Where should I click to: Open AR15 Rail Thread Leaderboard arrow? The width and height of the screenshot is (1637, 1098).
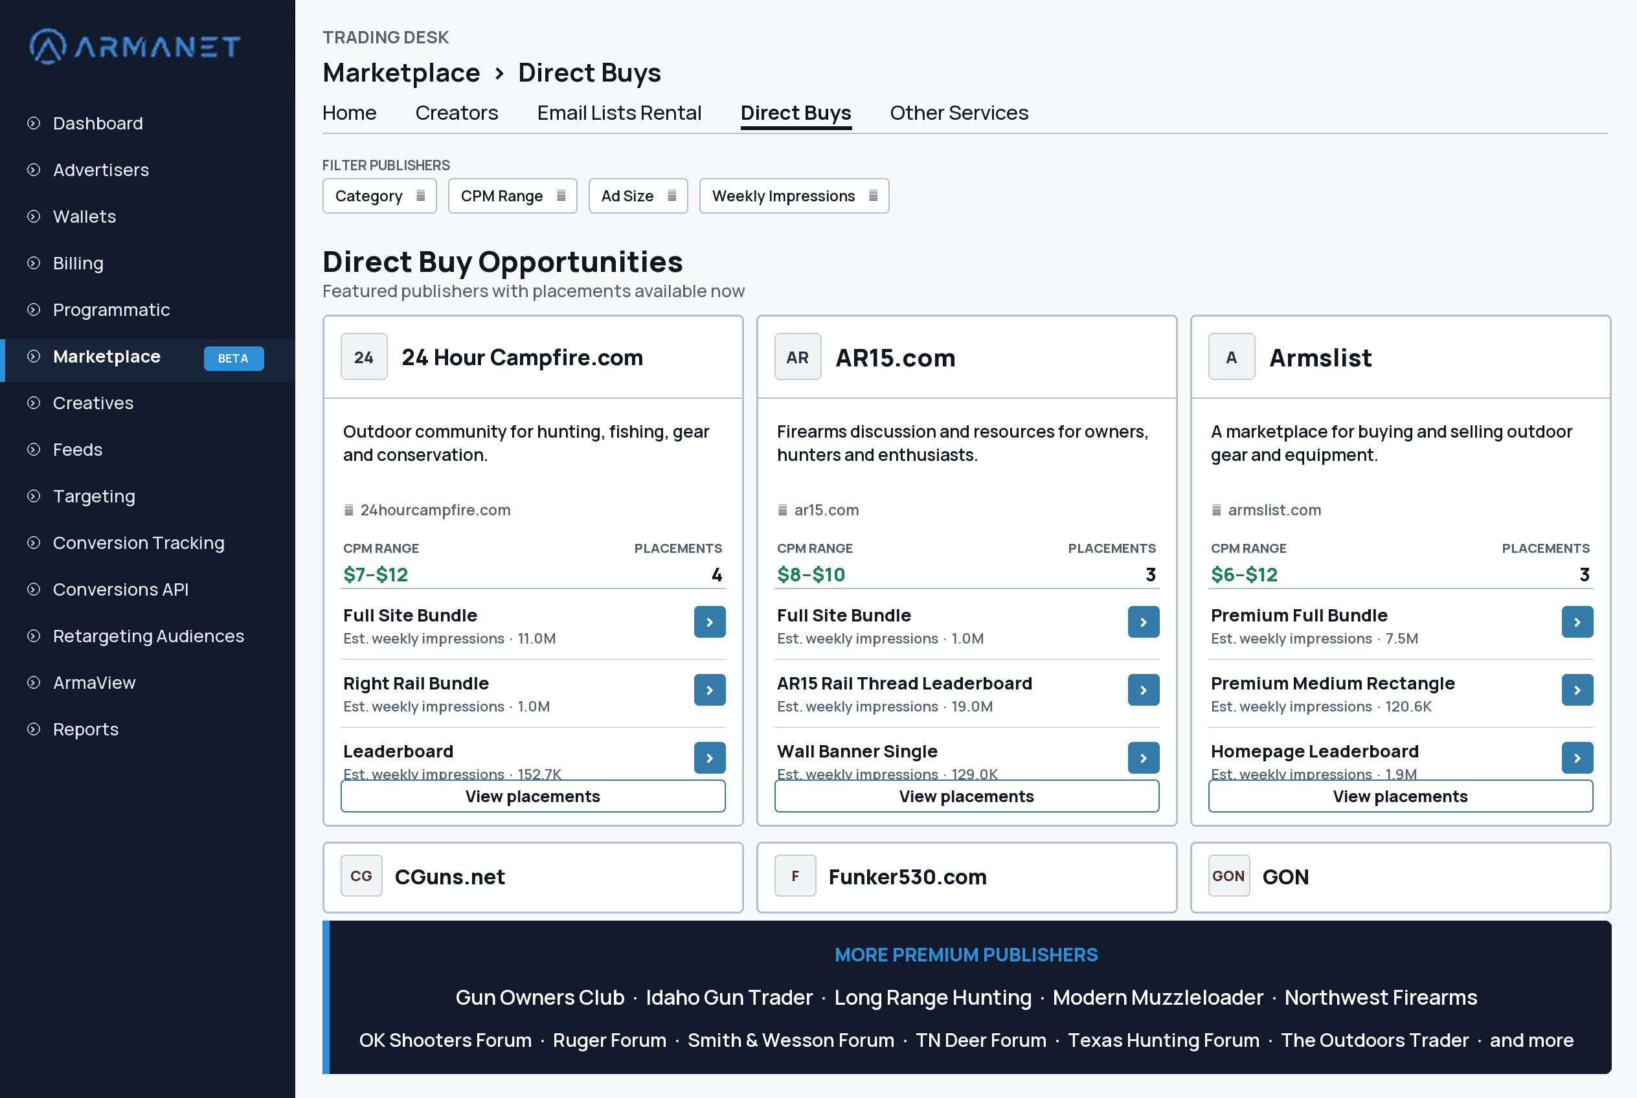click(x=1143, y=689)
